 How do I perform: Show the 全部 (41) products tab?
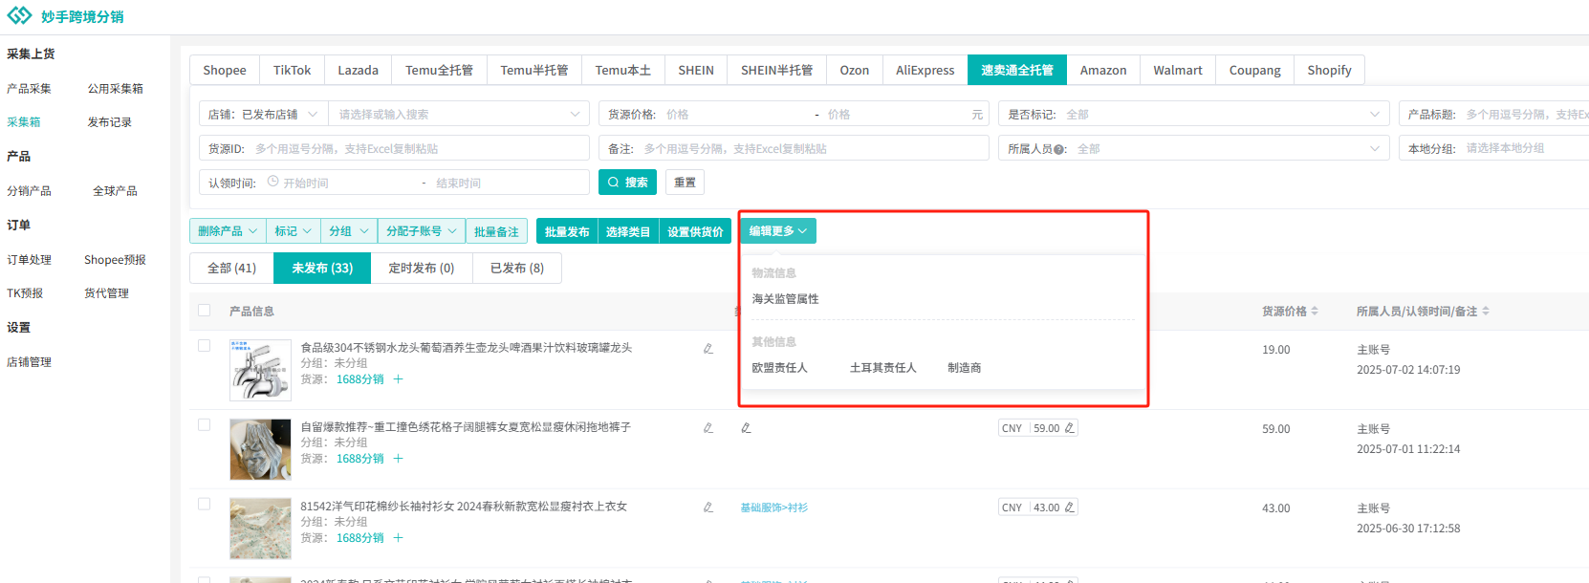231,269
